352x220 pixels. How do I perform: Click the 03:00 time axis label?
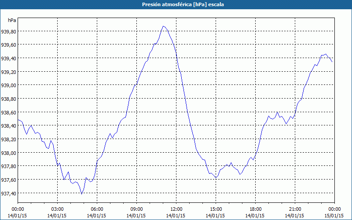click(x=57, y=209)
